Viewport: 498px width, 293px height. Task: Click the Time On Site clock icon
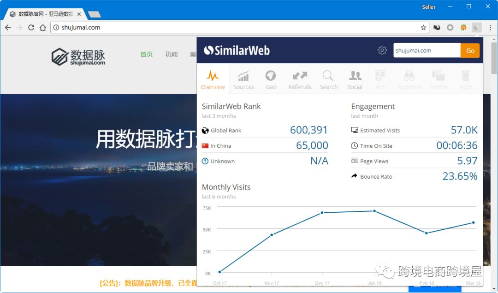[355, 145]
